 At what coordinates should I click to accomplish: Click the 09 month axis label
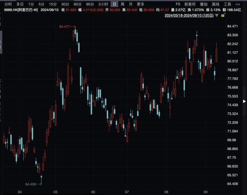205,192
